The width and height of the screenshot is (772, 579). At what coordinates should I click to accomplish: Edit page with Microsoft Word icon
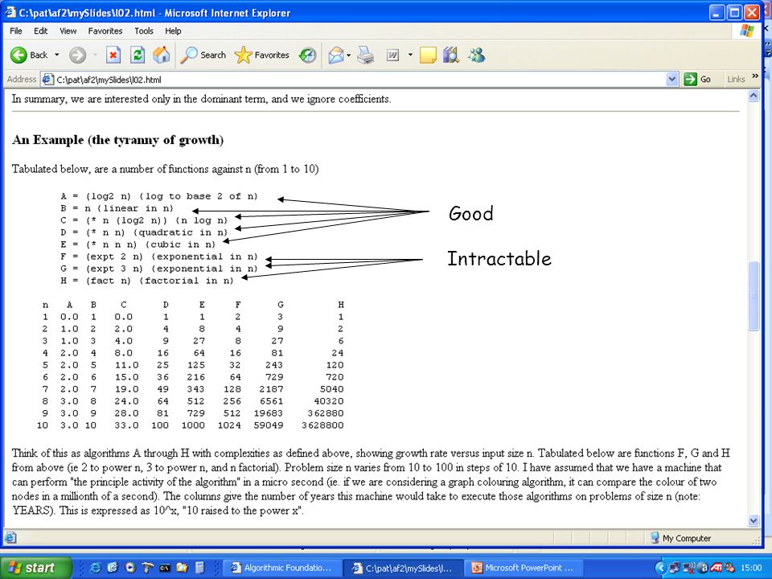click(392, 55)
